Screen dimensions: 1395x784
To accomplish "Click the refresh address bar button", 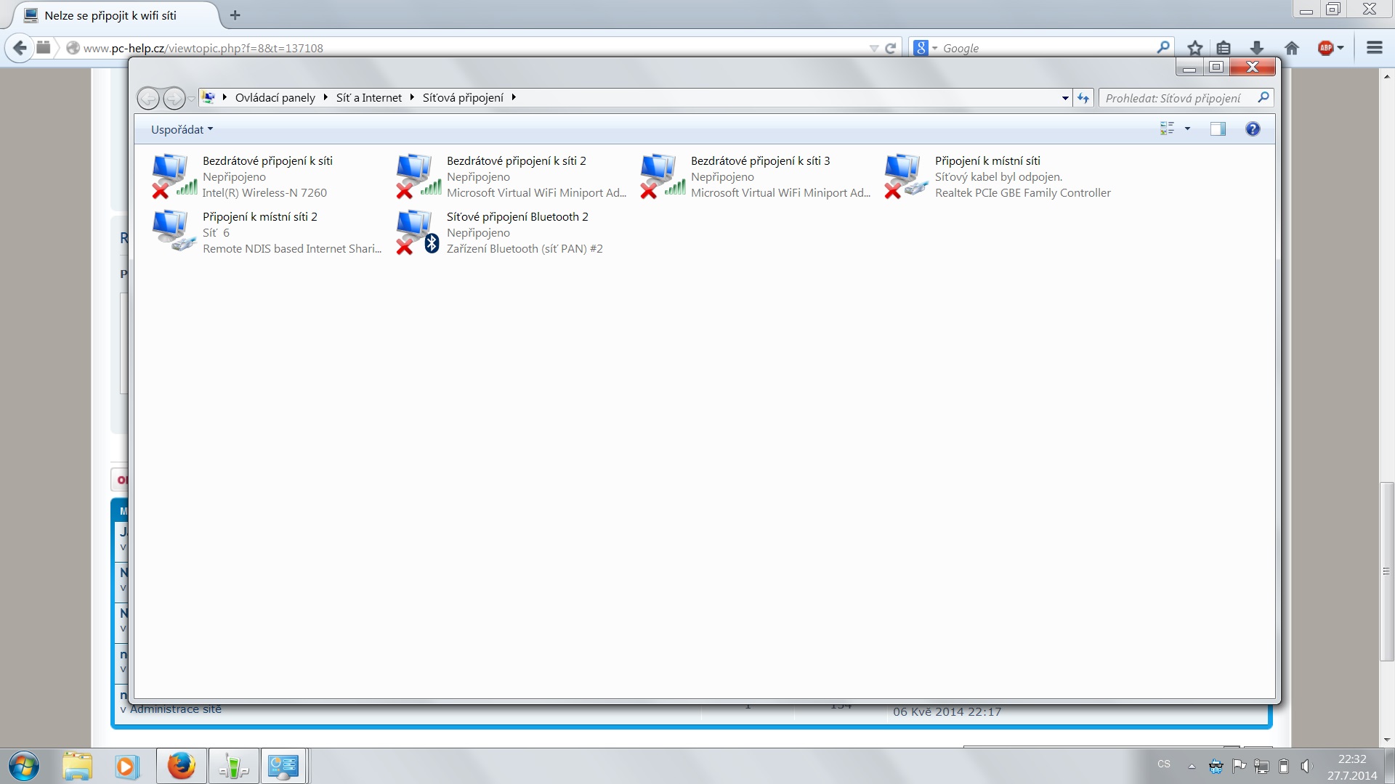I will point(1083,98).
